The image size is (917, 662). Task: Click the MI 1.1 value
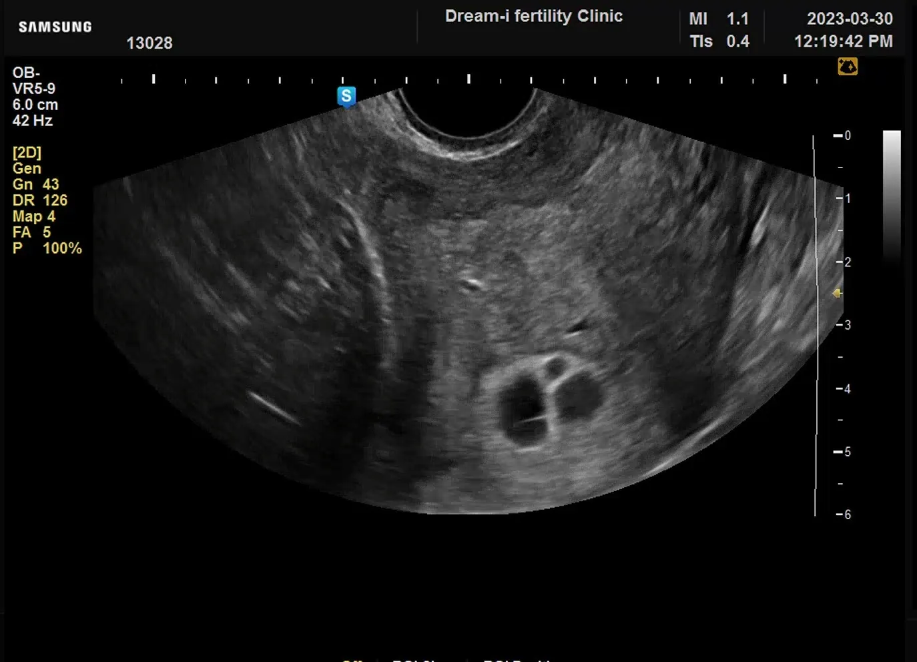click(719, 19)
